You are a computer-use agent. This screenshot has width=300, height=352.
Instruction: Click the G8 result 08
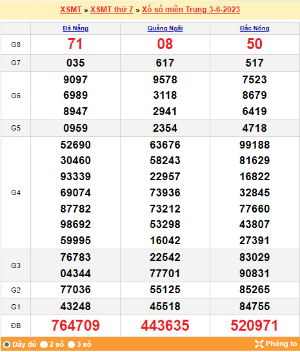(x=165, y=44)
